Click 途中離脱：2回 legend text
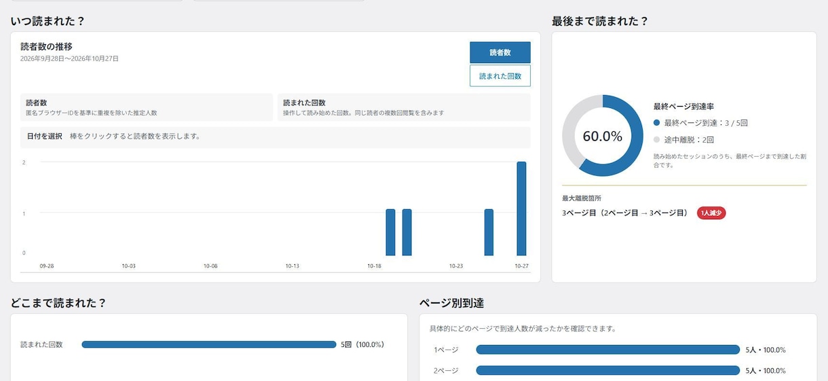This screenshot has width=828, height=381. 689,139
